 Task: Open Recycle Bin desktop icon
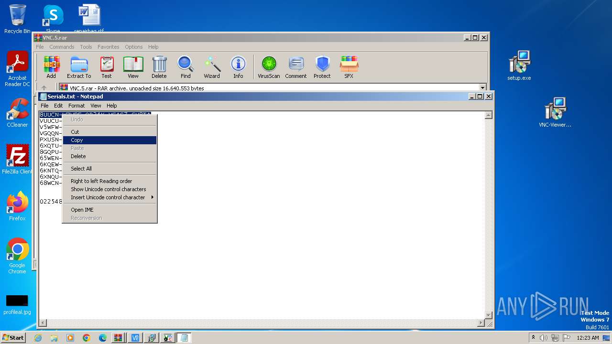click(x=17, y=19)
